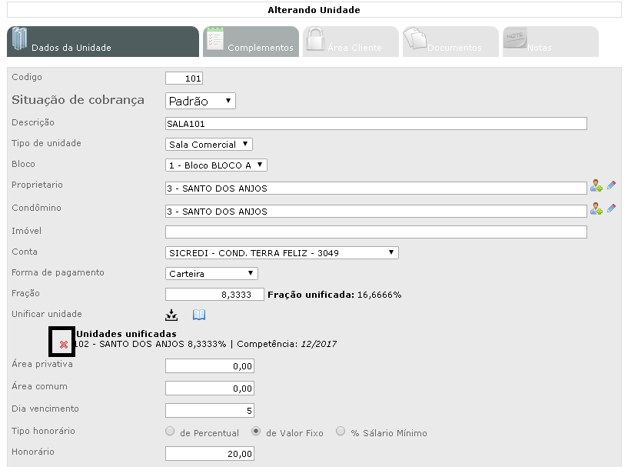Select the 'de Percentual' honorário option

[170, 432]
